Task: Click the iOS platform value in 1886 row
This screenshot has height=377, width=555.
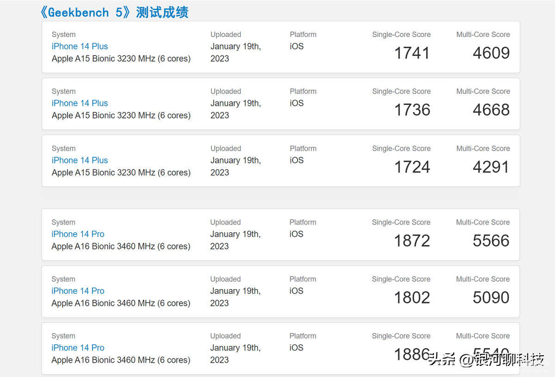Action: click(296, 348)
